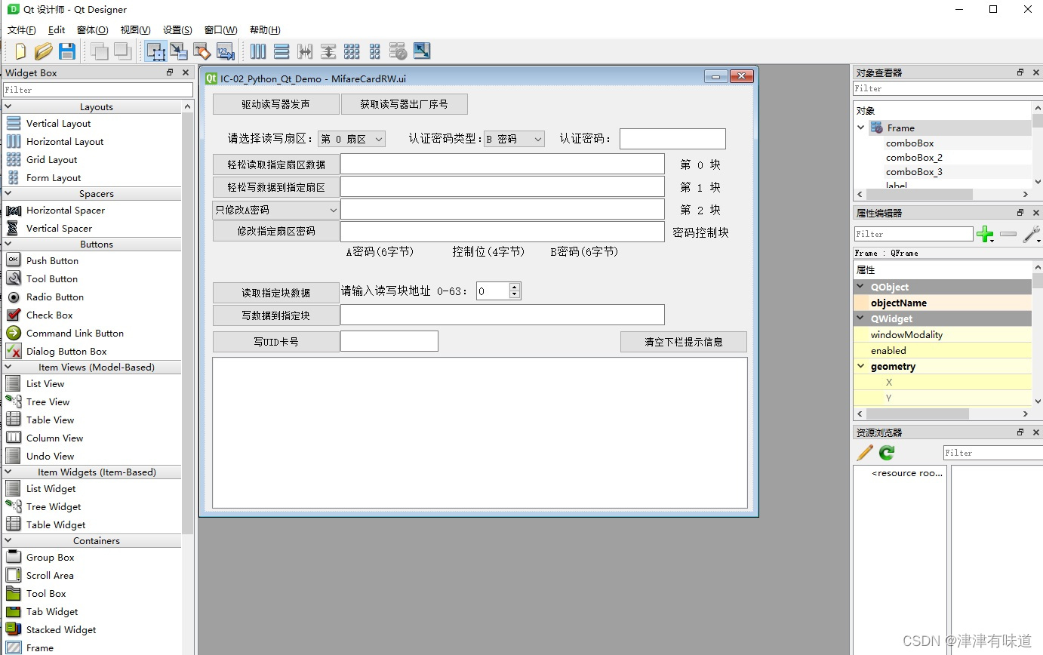Viewport: 1043px width, 655px height.
Task: Open the Edit menu
Action: coord(57,30)
